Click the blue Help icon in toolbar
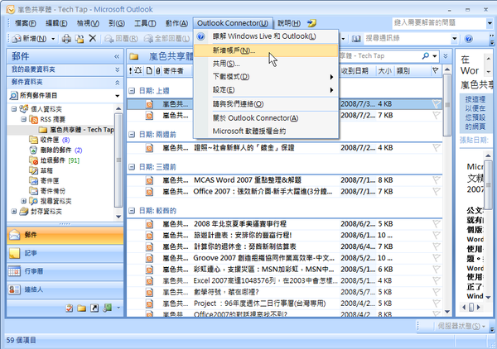The image size is (497, 349). [469, 39]
